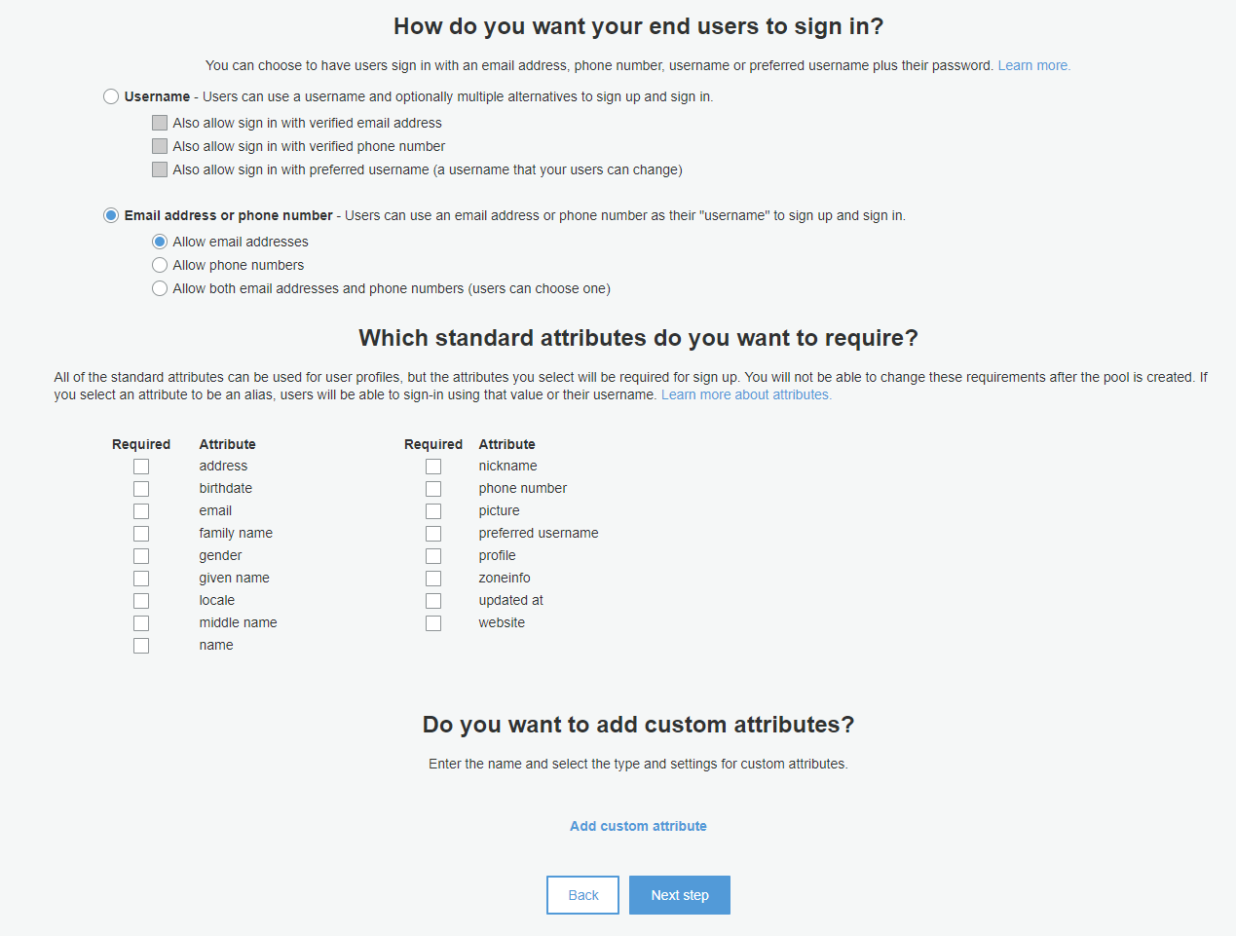The image size is (1236, 936).
Task: Require the gender attribute
Action: coord(141,555)
